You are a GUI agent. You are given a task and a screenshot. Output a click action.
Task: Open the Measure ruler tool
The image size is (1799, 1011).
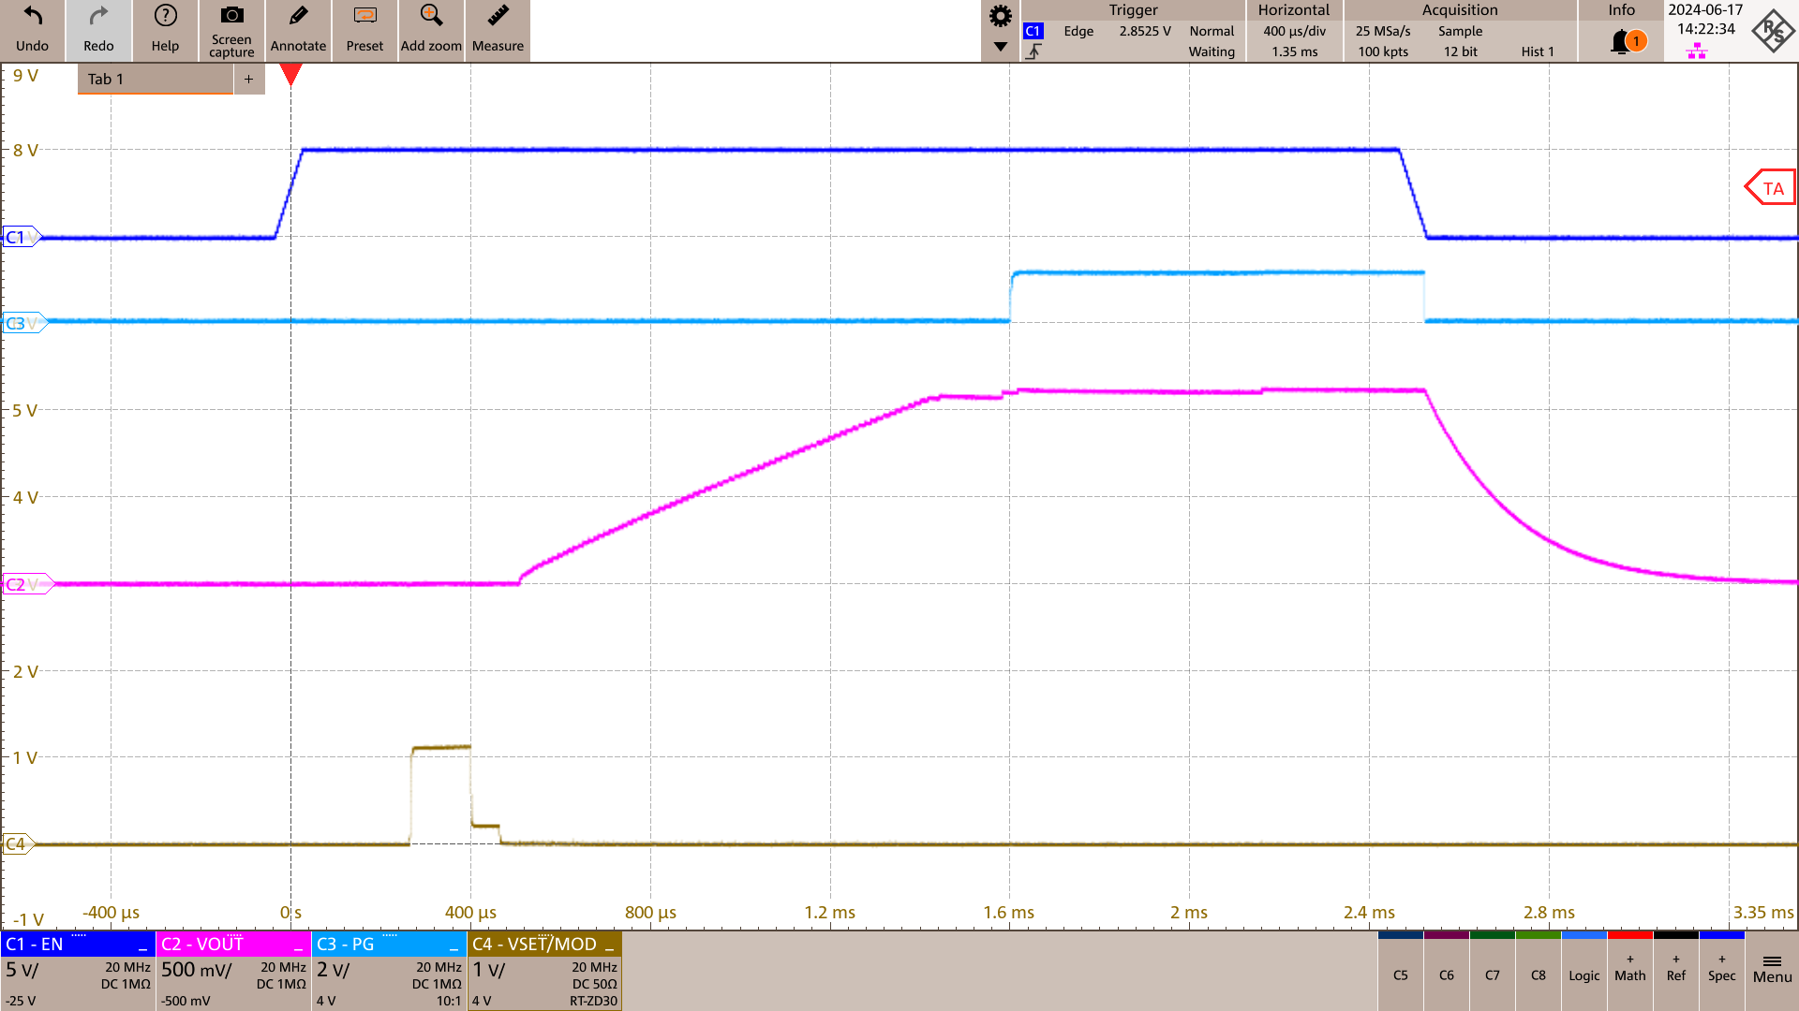pos(498,17)
